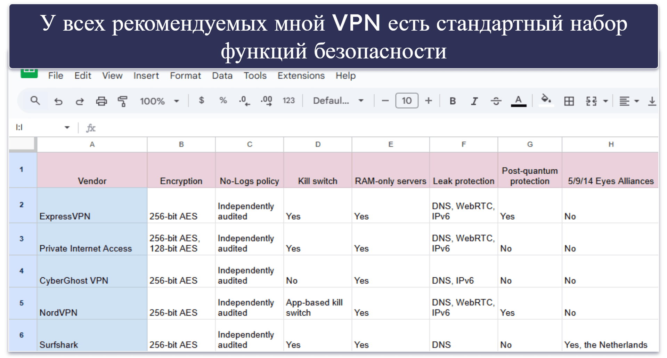Expand the merge type dropdown arrow
This screenshot has width=667, height=358.
pyautogui.click(x=605, y=101)
